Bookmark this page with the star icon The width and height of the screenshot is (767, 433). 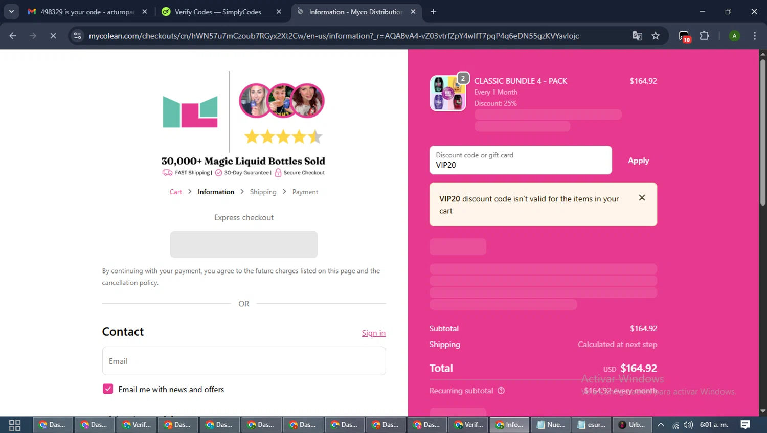point(656,36)
